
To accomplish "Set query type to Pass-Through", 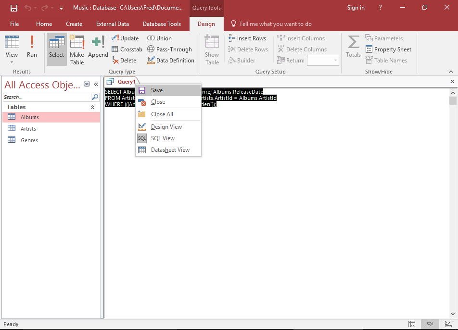I will pyautogui.click(x=169, y=49).
